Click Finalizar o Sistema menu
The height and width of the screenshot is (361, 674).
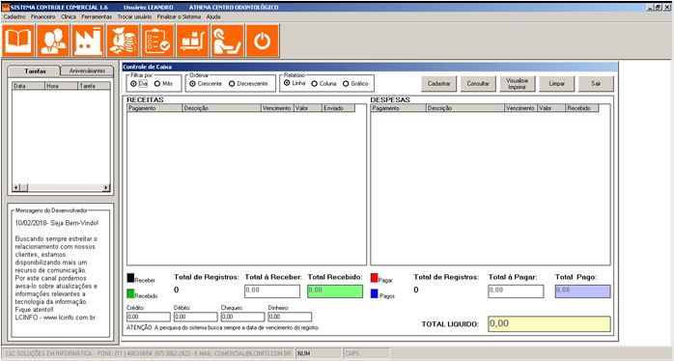pyautogui.click(x=179, y=16)
